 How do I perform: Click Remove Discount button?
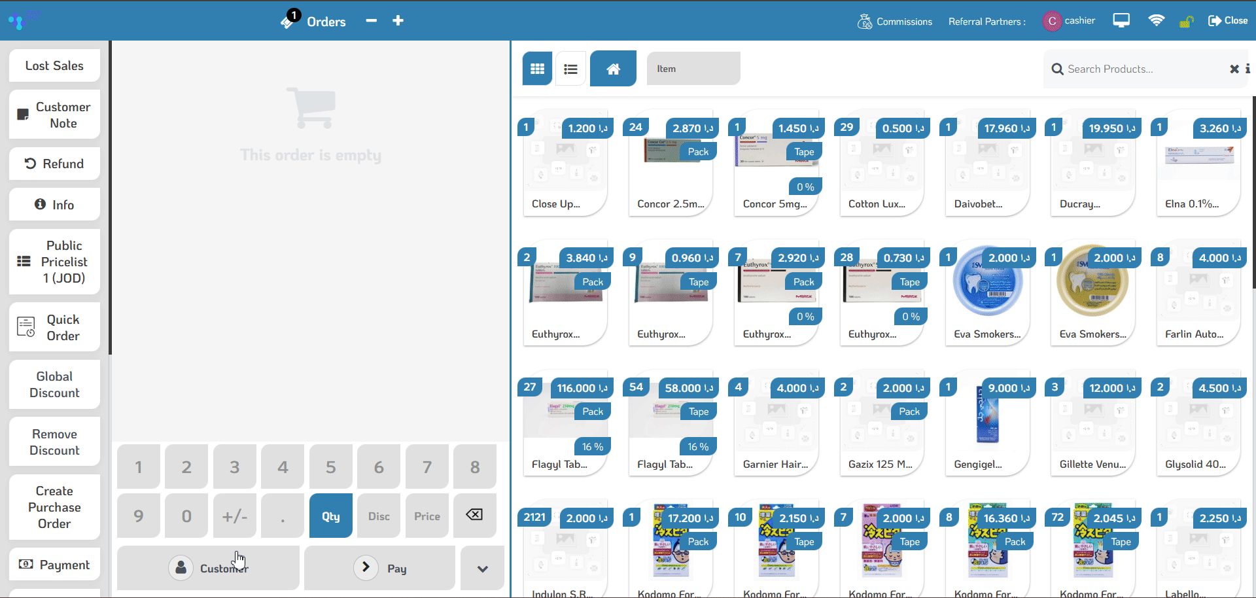click(x=54, y=442)
